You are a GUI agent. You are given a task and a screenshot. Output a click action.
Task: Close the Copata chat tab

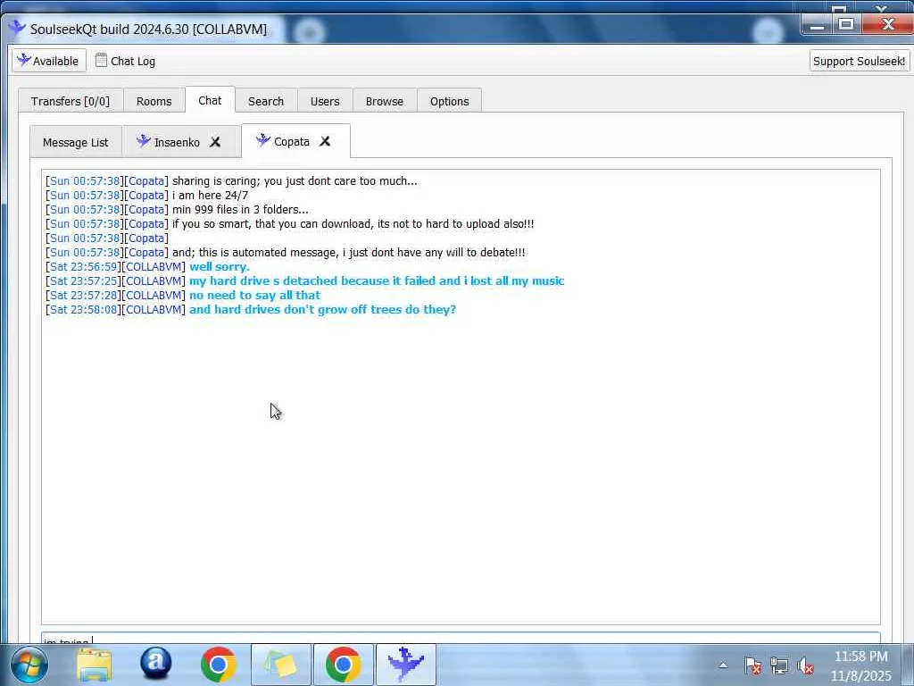click(325, 141)
